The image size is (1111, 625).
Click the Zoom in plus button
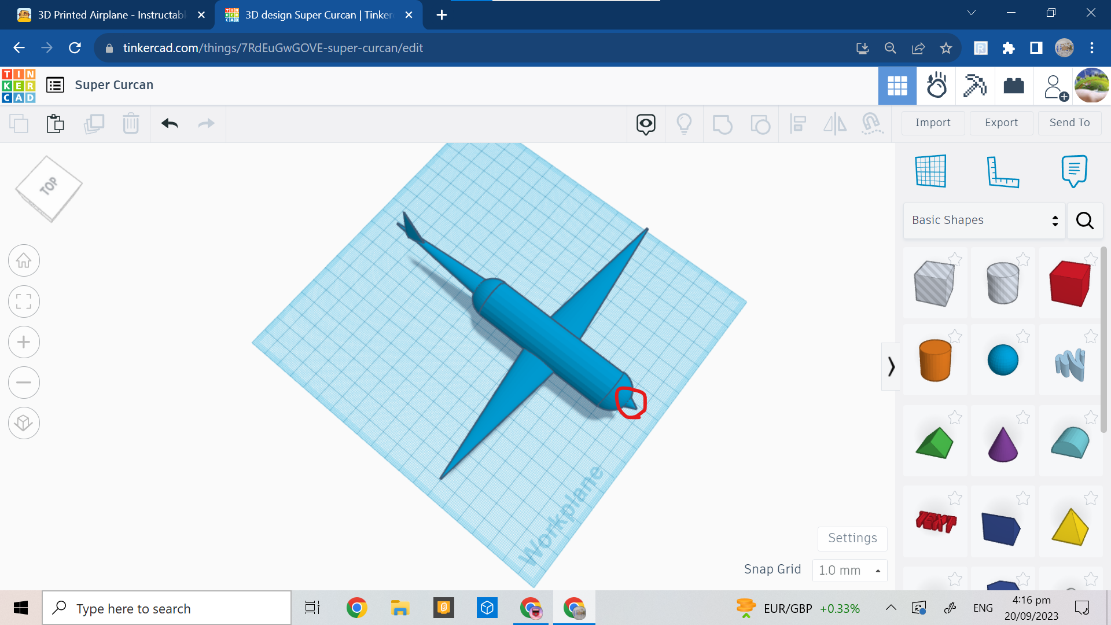tap(24, 342)
